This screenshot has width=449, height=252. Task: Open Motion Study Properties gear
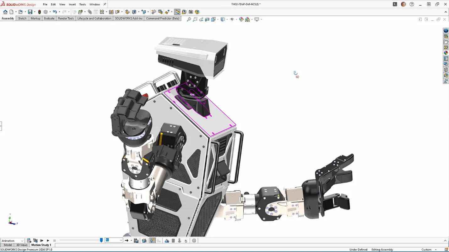(194, 240)
